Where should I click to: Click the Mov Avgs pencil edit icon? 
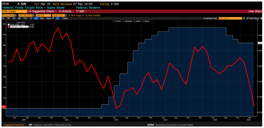point(83,15)
